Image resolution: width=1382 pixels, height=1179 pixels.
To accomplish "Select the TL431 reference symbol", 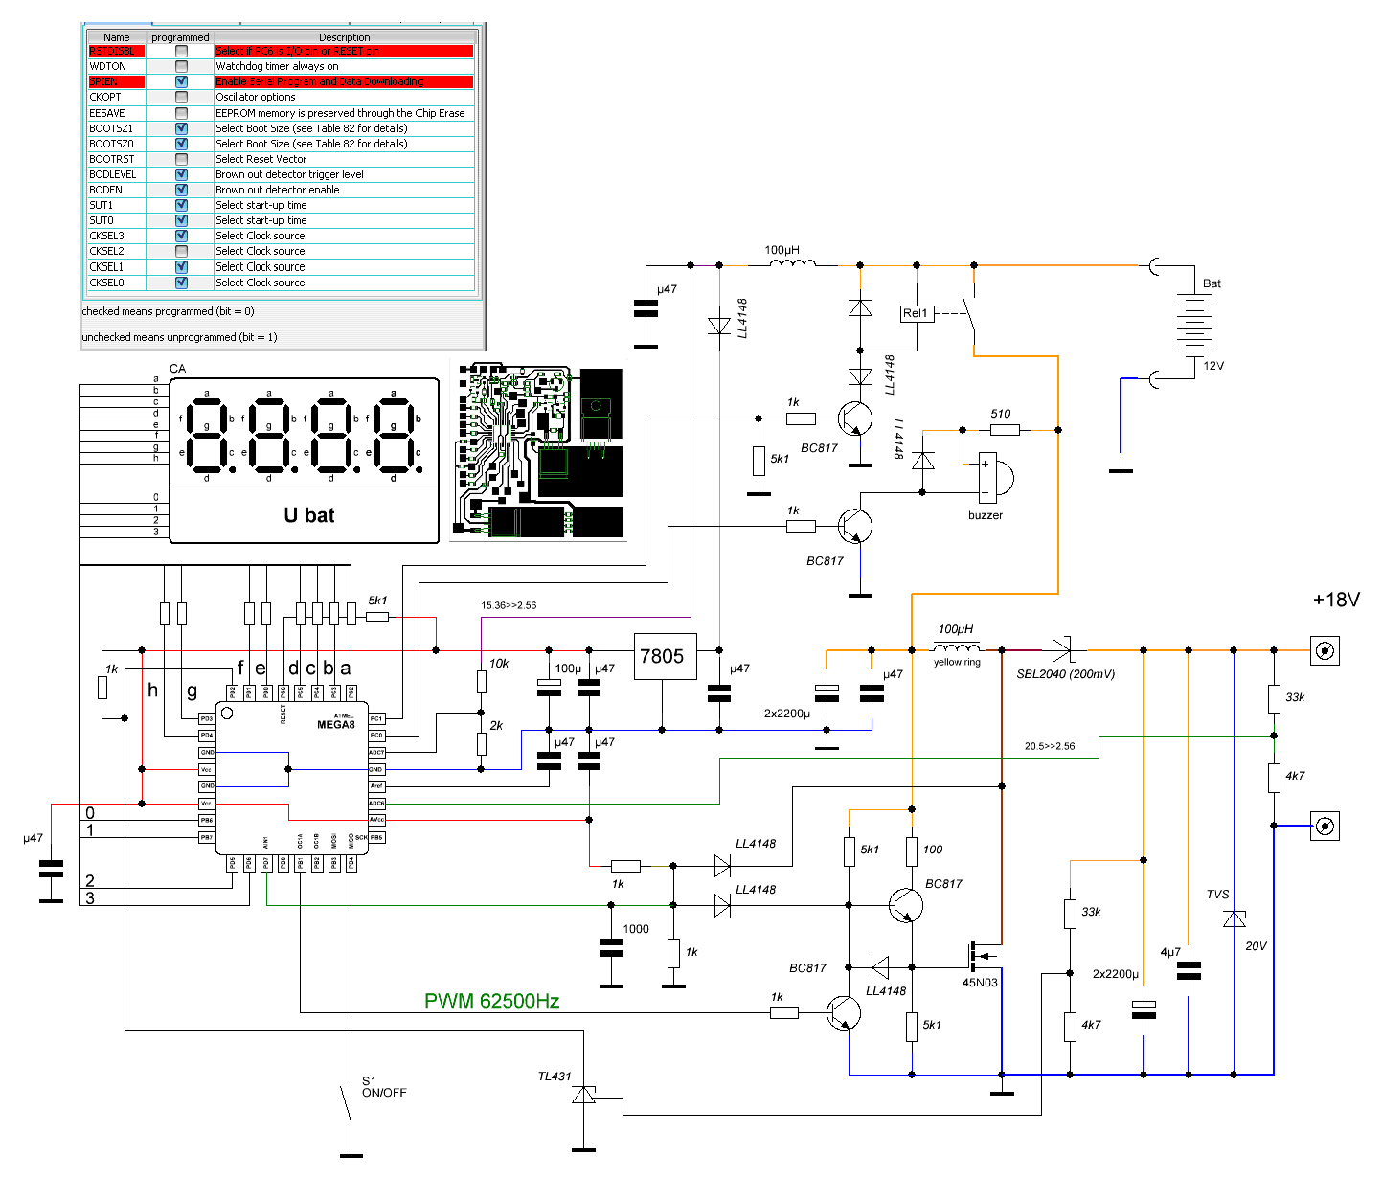I will click(583, 1095).
